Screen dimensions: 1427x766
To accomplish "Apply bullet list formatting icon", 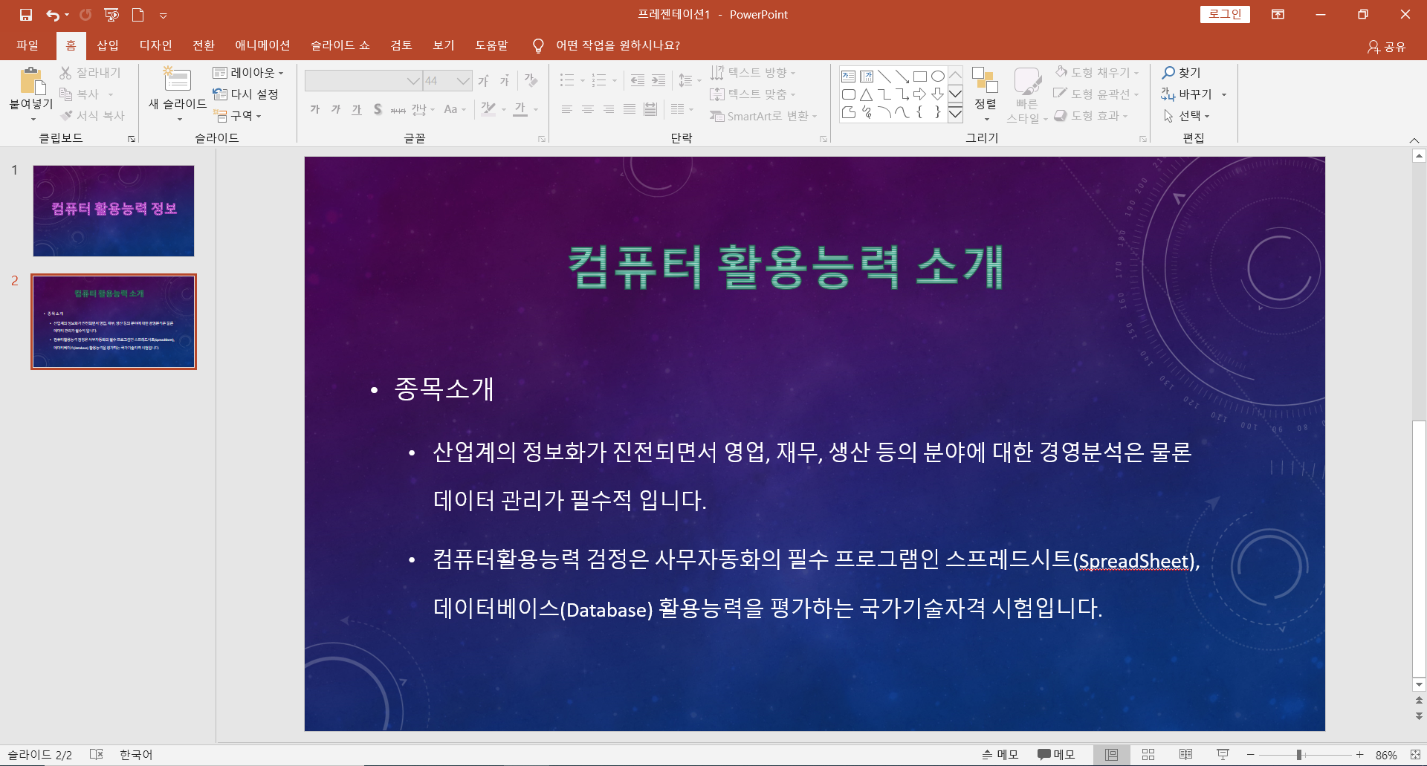I will coord(567,79).
